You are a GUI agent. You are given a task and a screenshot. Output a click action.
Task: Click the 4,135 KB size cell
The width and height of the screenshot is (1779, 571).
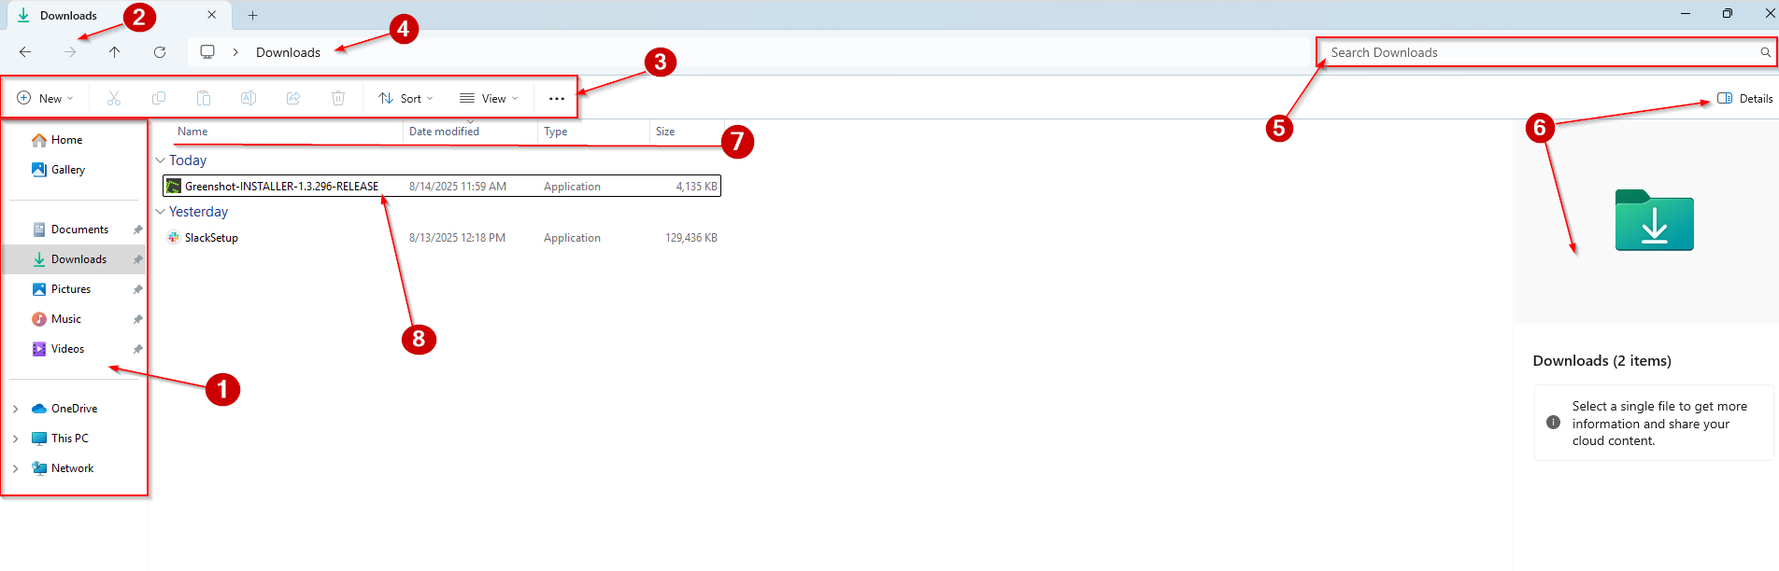pos(696,187)
